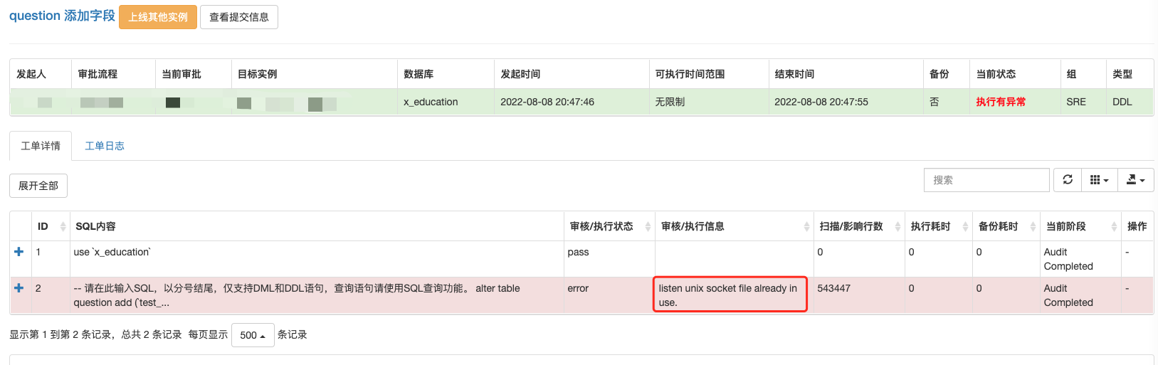Click the 2022-08-08 20:47:46 start time
This screenshot has height=365, width=1158.
pos(547,102)
